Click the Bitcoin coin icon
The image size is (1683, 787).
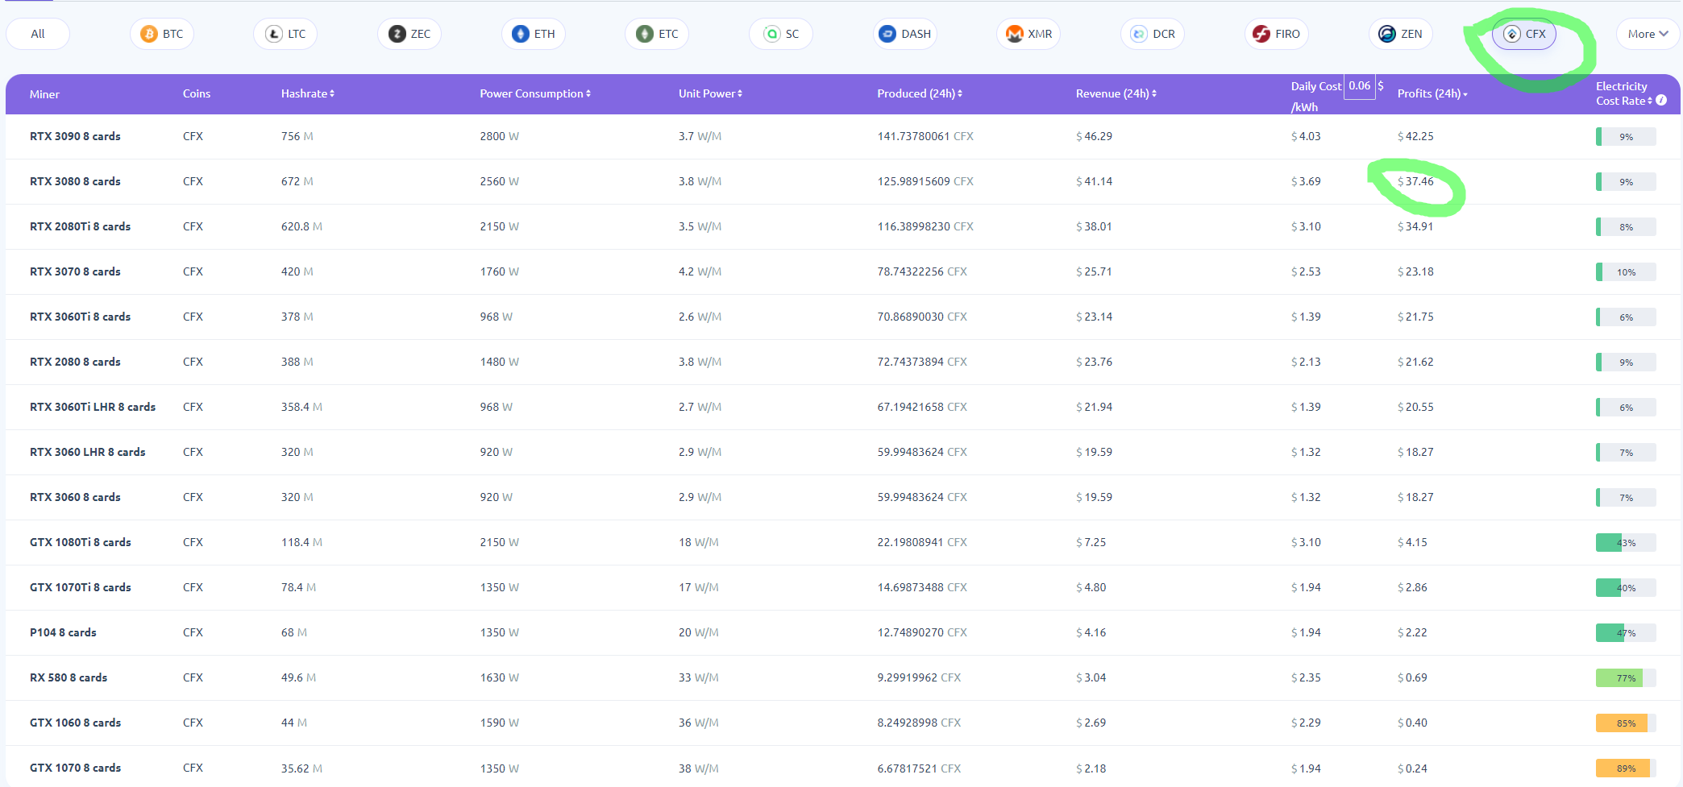pos(148,34)
